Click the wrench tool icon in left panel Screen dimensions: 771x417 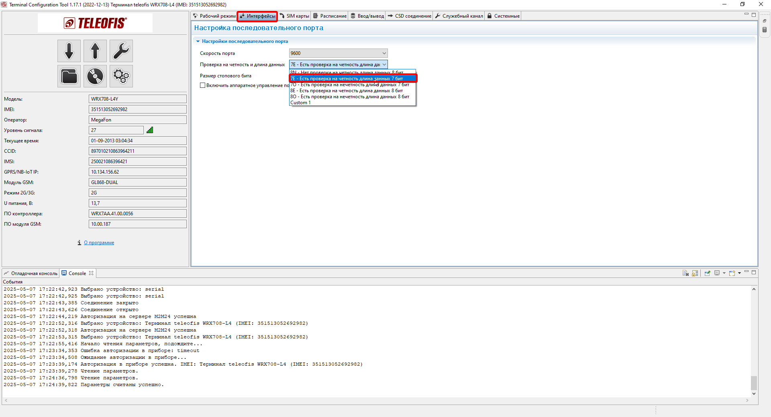click(x=121, y=51)
